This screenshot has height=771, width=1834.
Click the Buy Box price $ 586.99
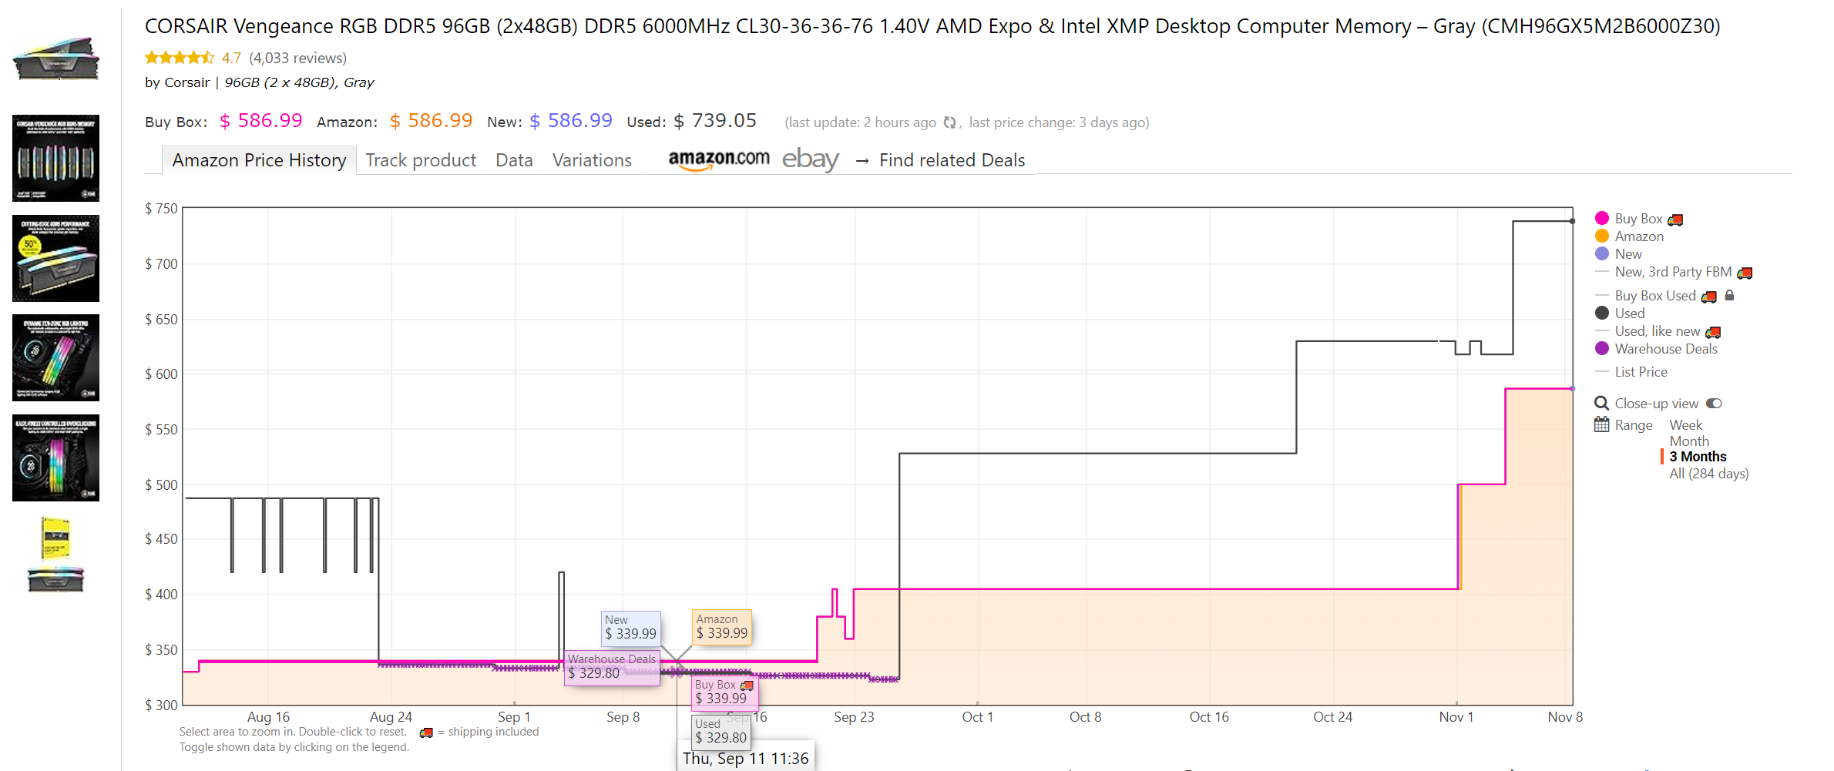[261, 121]
